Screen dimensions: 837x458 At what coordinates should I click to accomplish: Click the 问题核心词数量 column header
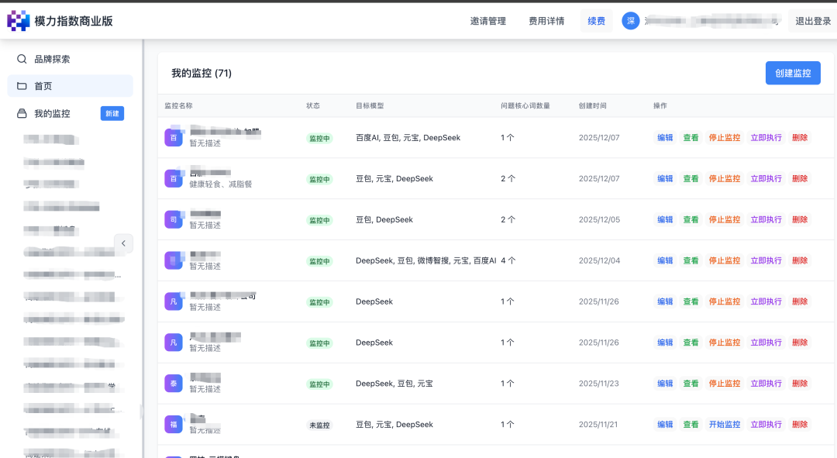(x=525, y=105)
